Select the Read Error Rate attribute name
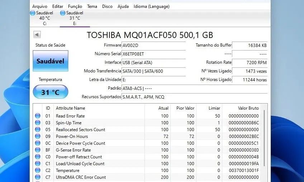The image size is (304, 182). [70, 116]
